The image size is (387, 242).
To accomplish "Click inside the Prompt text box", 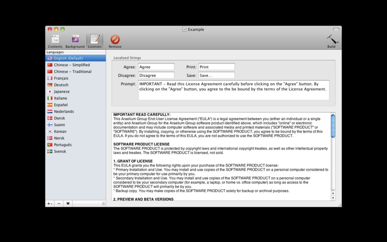I will point(233,90).
